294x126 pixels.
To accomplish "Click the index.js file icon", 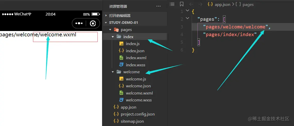I will (121, 44).
